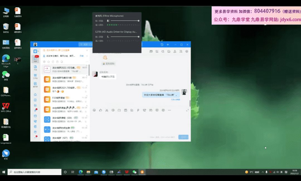Switch to the Workbench tab in sidebar
The height and width of the screenshot is (181, 301).
(35, 76)
